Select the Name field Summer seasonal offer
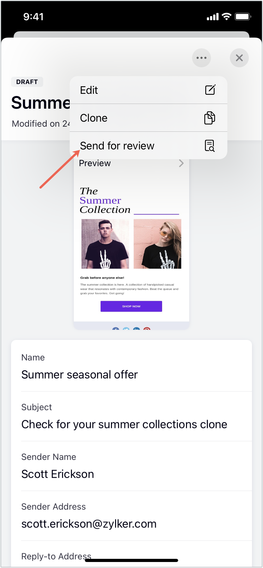 131,366
